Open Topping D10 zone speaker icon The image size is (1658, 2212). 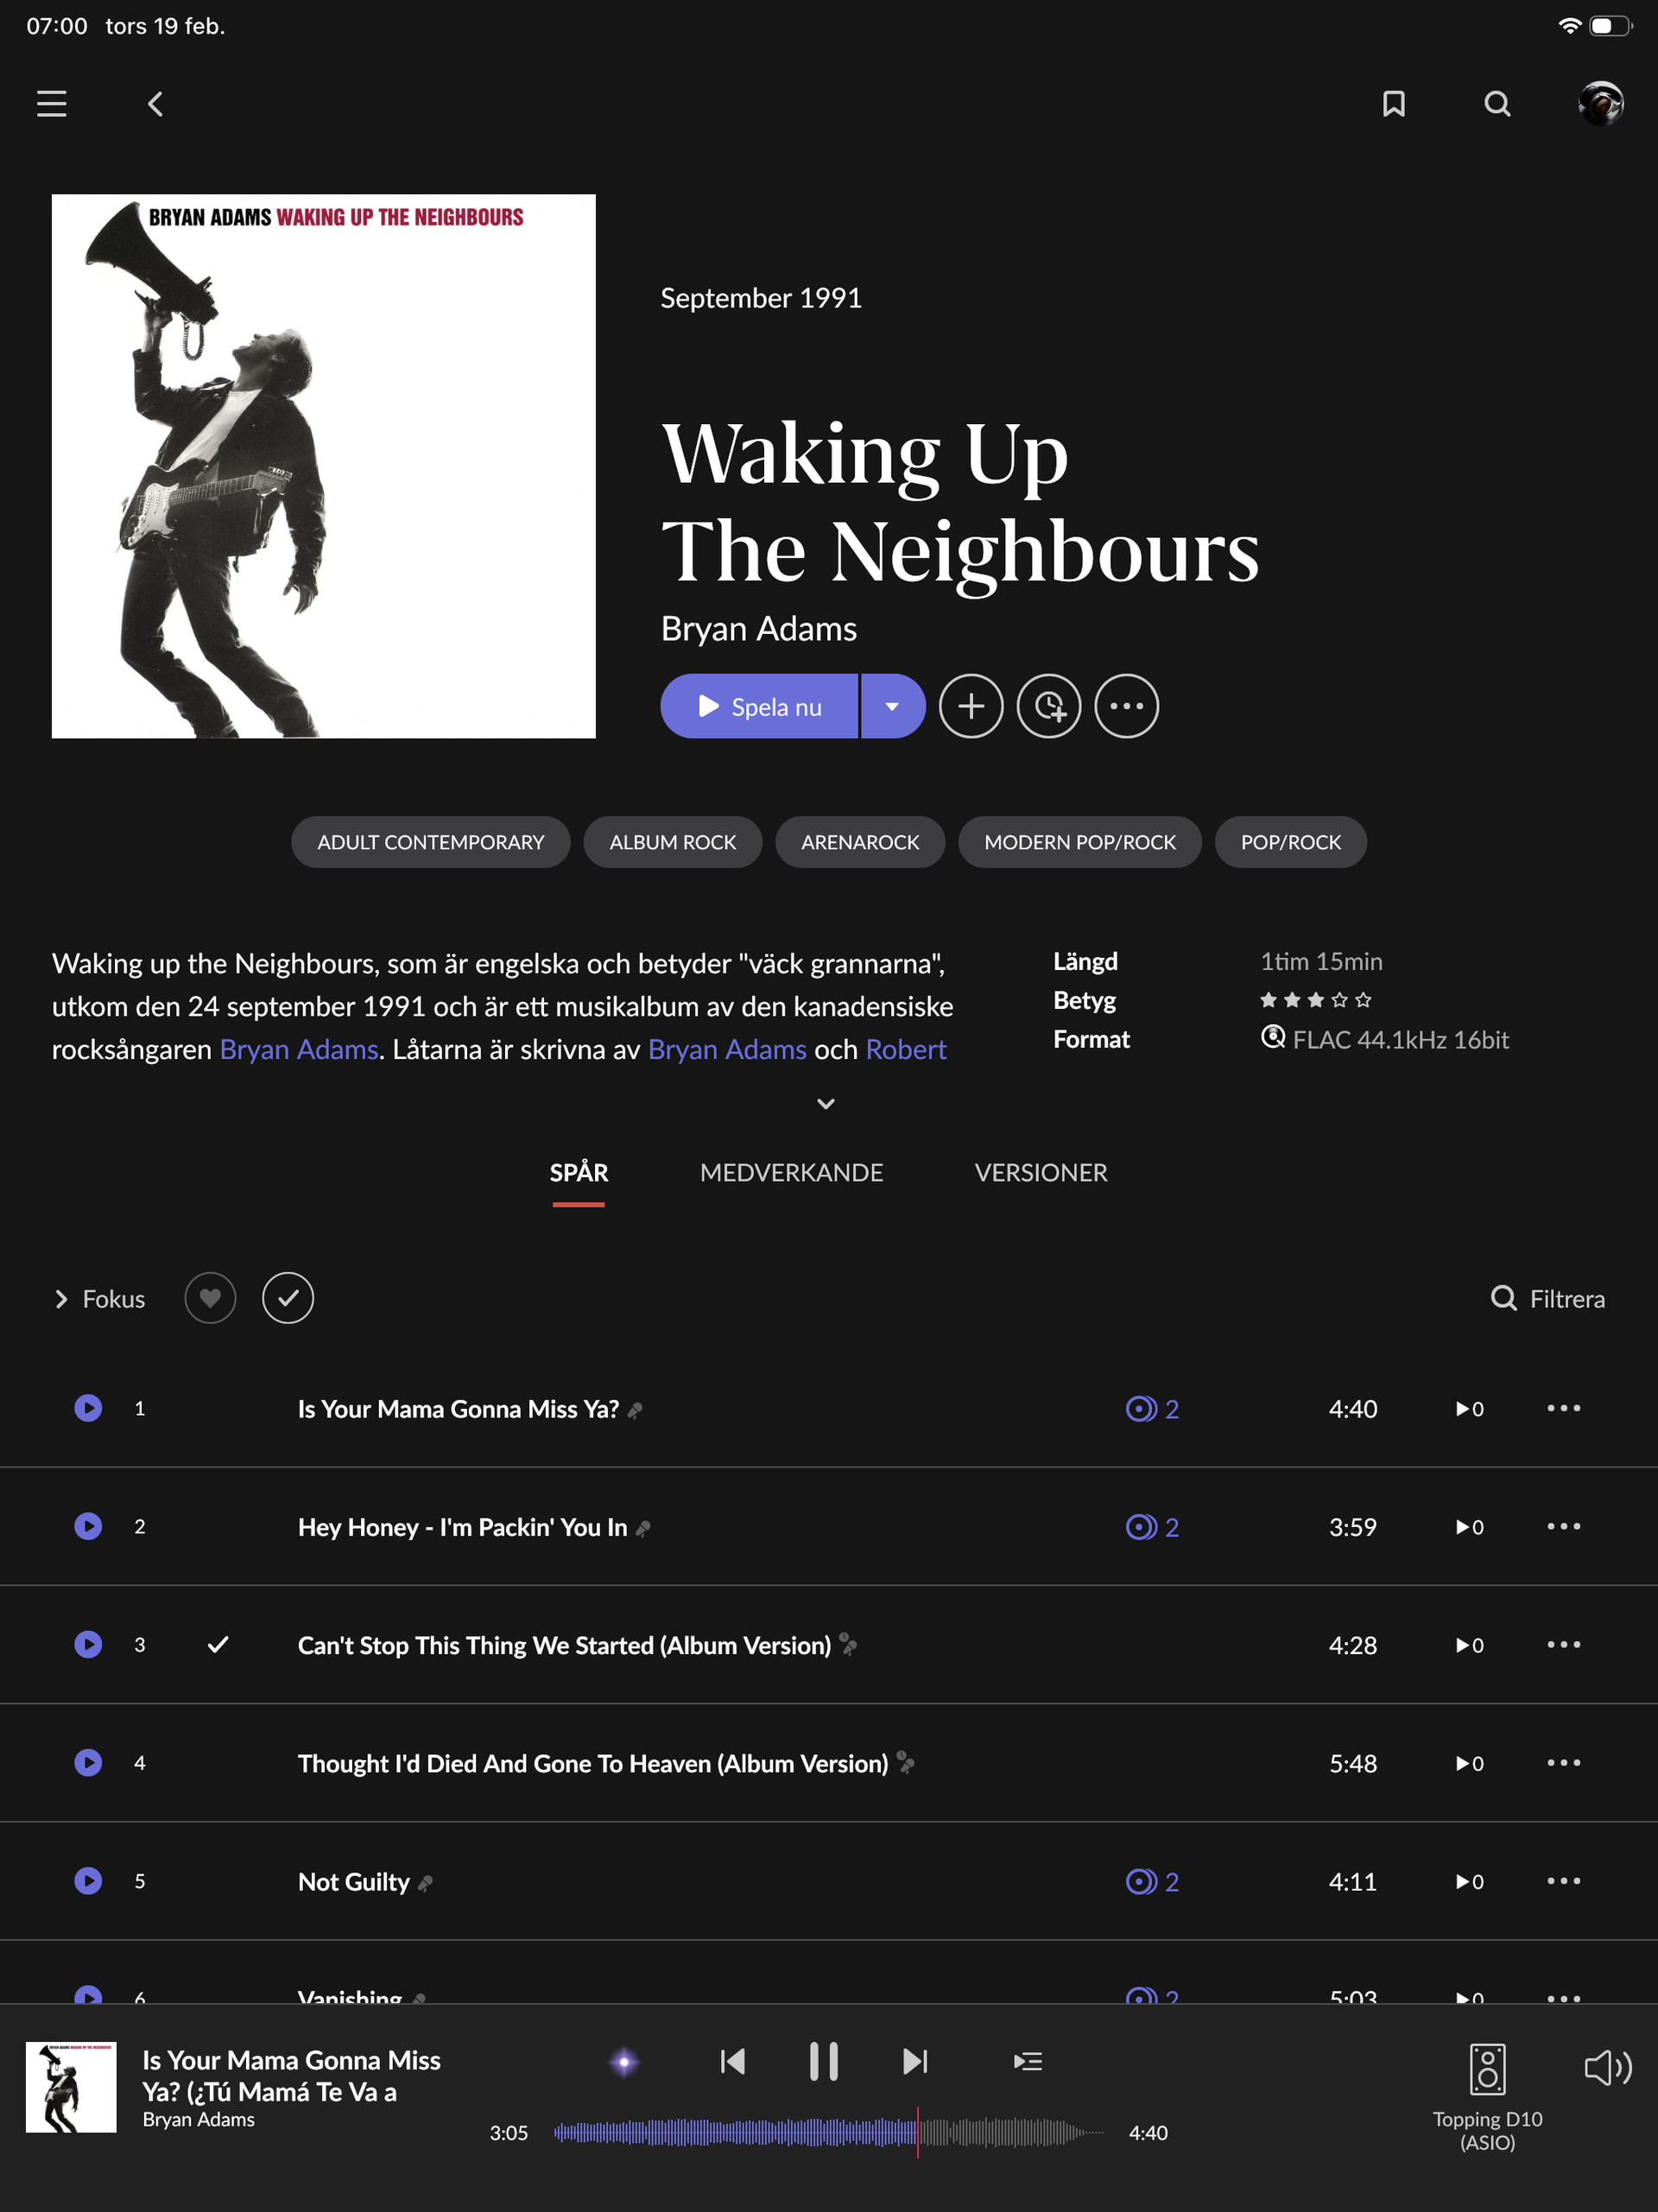pyautogui.click(x=1487, y=2069)
